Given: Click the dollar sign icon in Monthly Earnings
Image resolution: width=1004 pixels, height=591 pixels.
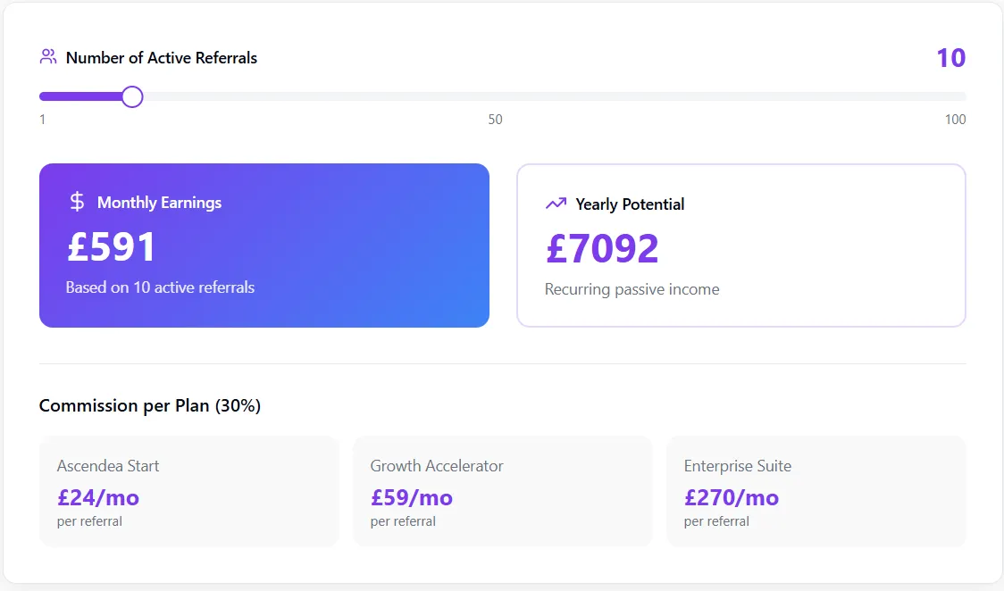Looking at the screenshot, I should pyautogui.click(x=78, y=202).
